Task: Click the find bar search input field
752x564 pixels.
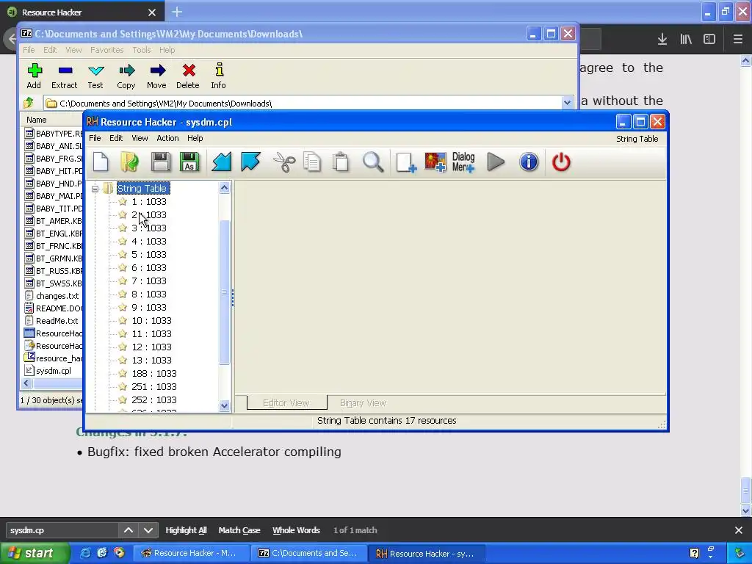Action: (x=62, y=530)
